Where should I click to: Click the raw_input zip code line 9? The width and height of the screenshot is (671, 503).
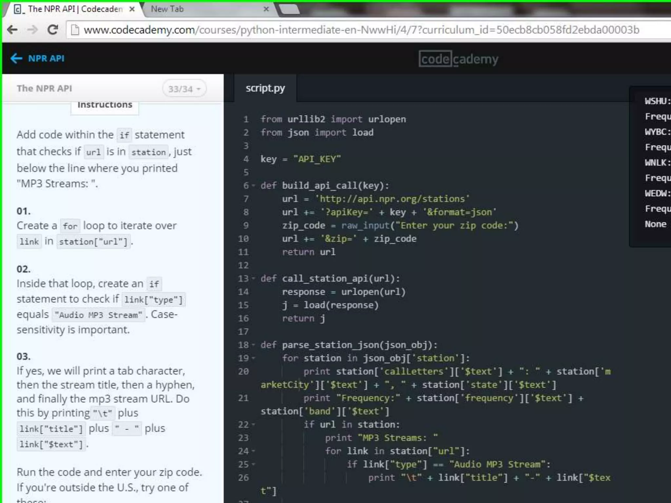tap(400, 226)
